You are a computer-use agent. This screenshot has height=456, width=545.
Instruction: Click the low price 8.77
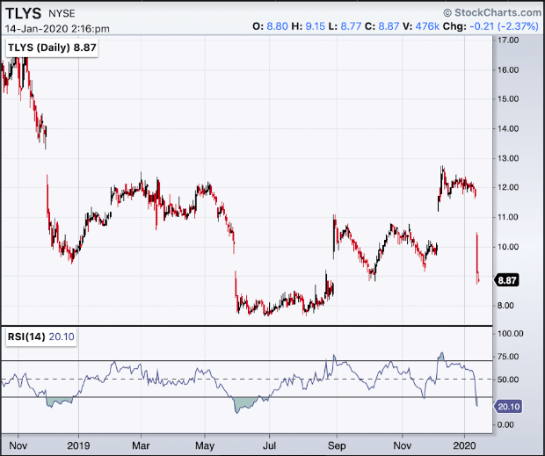coord(351,26)
